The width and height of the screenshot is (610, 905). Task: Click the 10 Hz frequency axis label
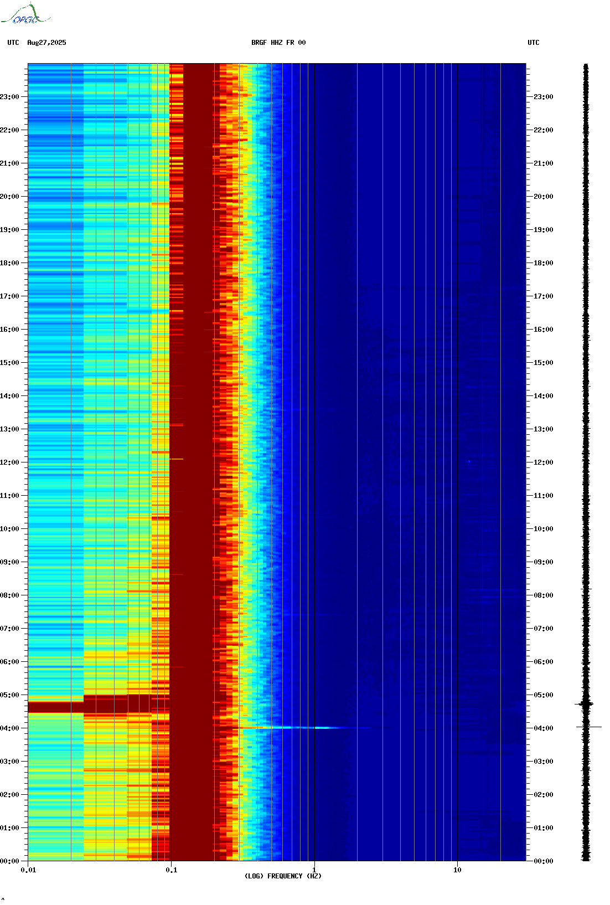(x=457, y=870)
